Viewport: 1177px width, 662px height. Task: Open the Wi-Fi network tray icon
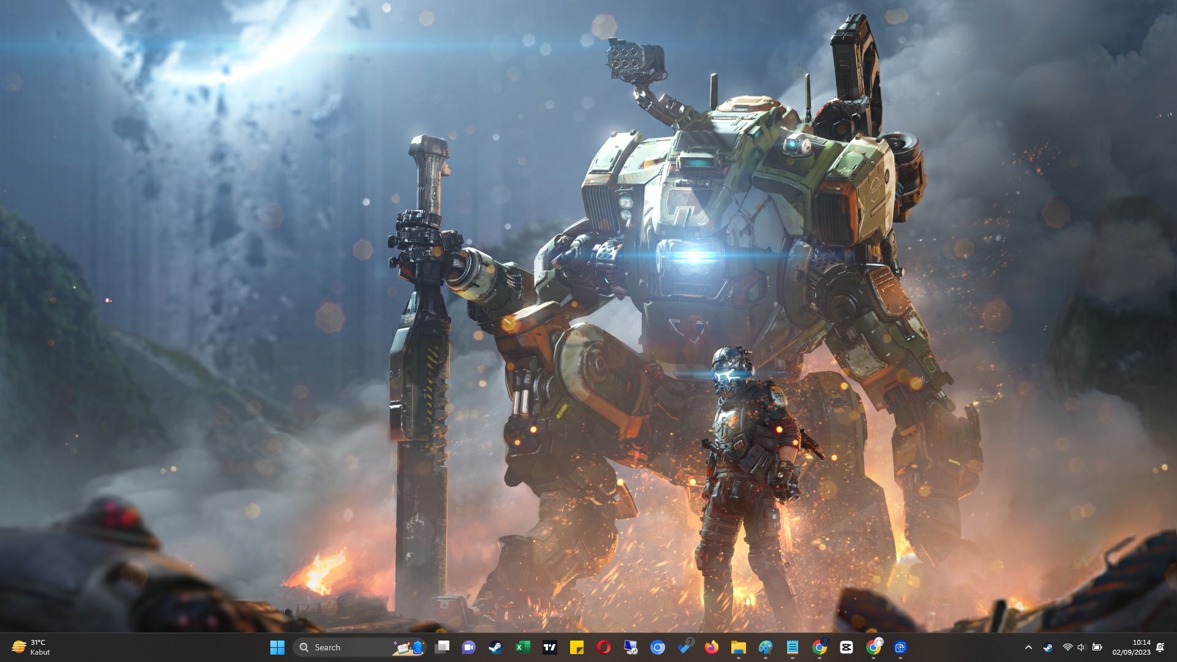click(x=1067, y=647)
